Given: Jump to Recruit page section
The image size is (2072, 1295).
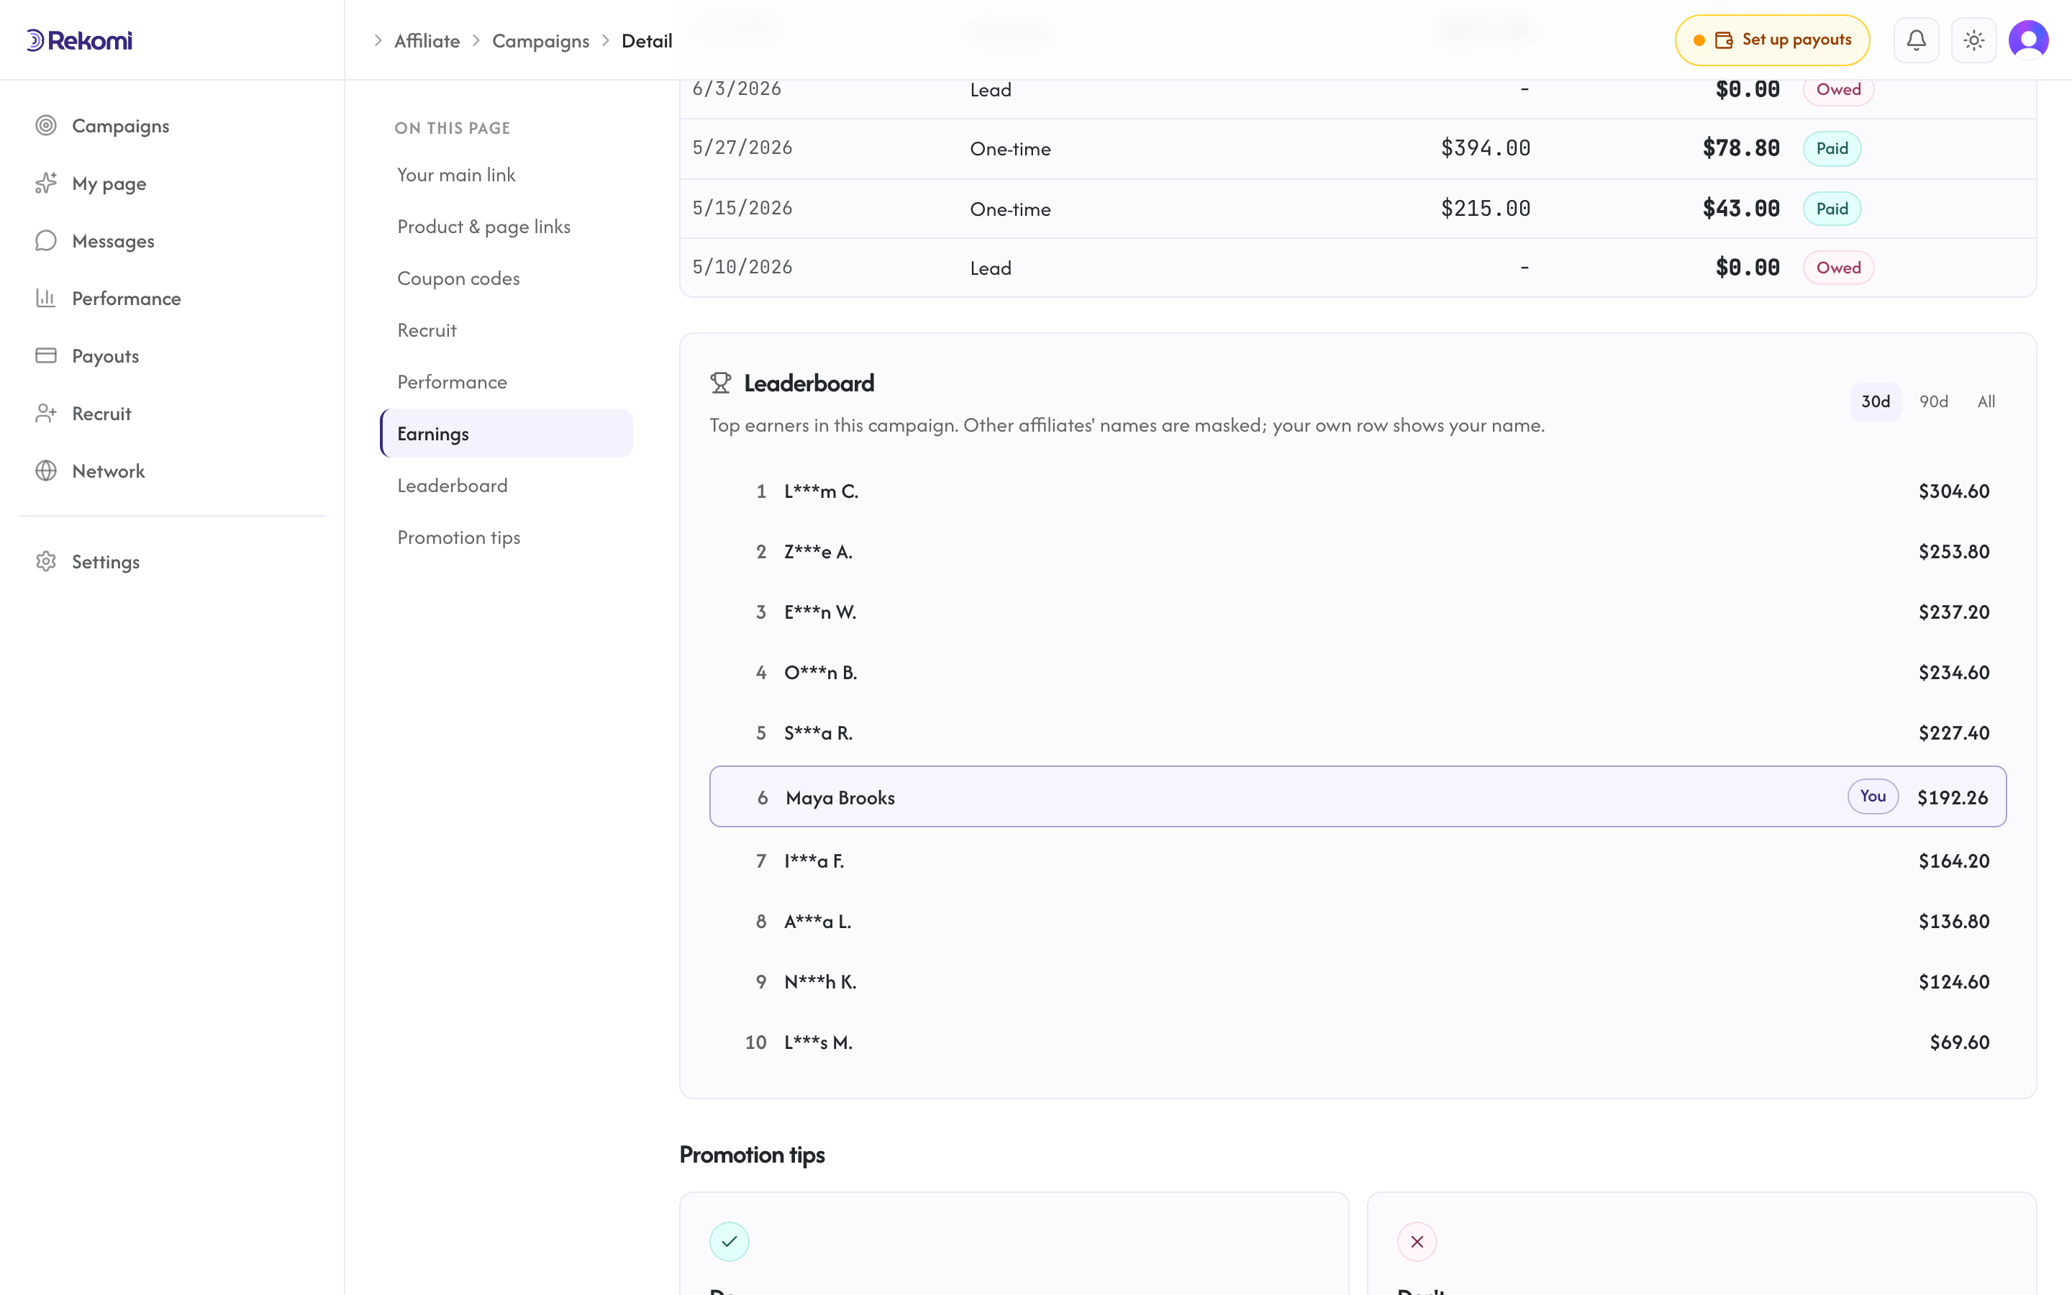Looking at the screenshot, I should coord(507,331).
